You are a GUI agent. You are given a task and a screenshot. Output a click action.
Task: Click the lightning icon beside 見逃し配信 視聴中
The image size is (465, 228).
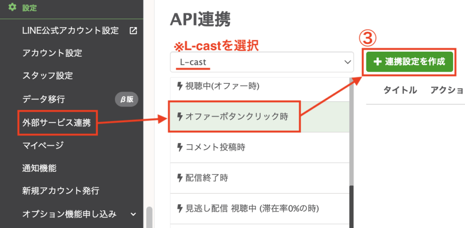point(179,209)
